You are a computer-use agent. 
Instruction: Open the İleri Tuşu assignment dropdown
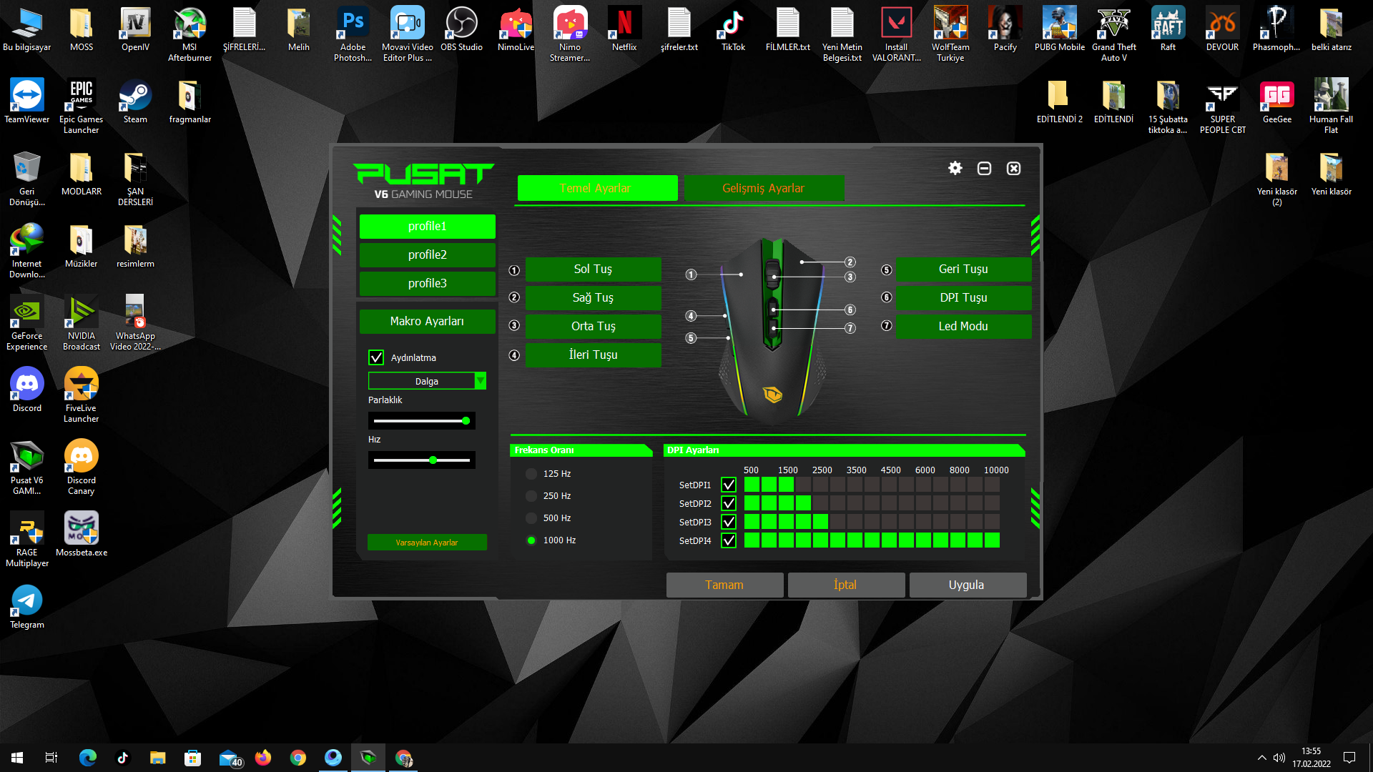point(593,355)
